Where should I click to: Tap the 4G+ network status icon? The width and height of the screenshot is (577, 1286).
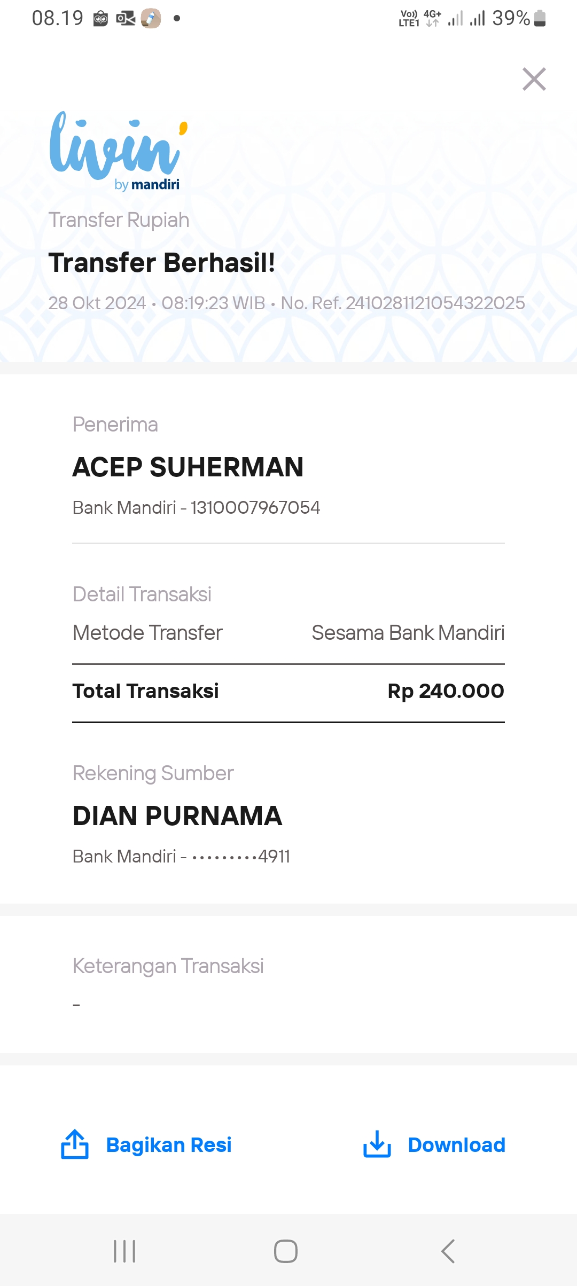click(432, 18)
